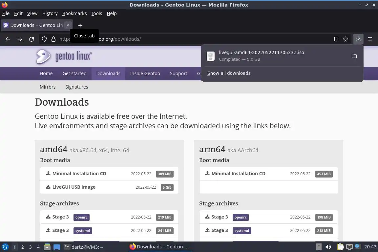The image size is (378, 252).
Task: Click the site security padlock icon
Action: (x=53, y=39)
